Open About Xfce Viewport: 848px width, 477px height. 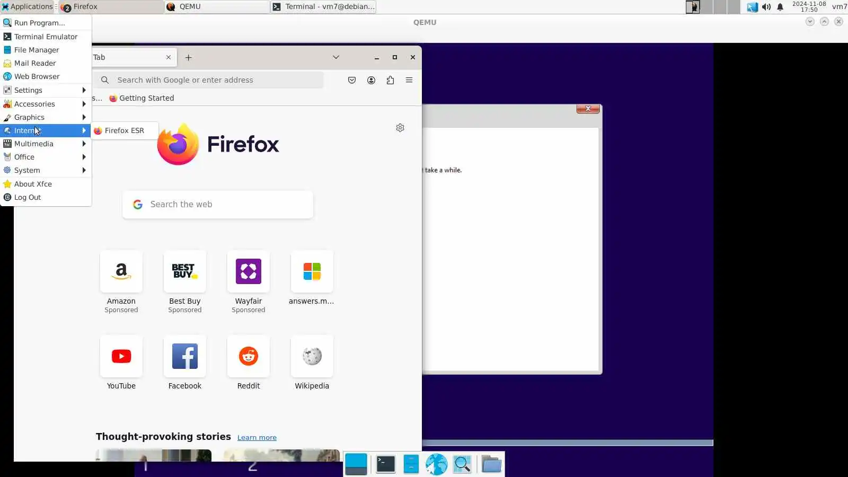46,184
